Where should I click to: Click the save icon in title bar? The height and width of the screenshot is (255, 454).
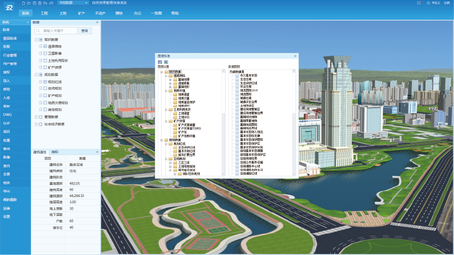(34, 3)
